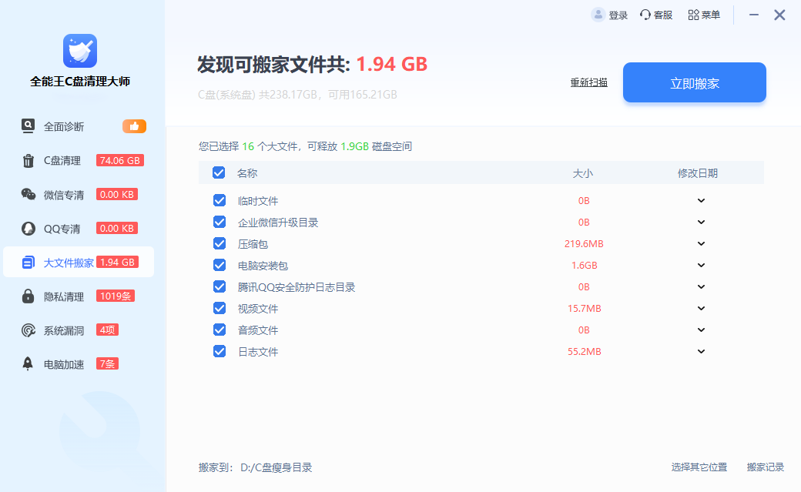
Task: Expand the 临时文件 row details
Action: point(700,200)
